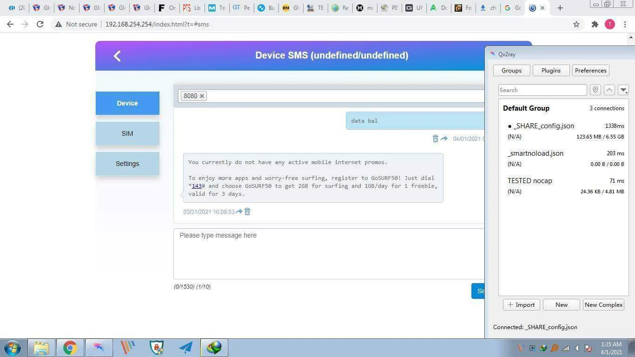Click Qv2ray icon on taskbar

[99, 348]
